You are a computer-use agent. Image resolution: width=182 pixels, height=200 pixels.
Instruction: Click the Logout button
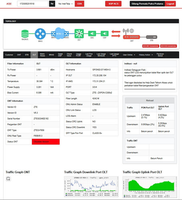click(170, 4)
